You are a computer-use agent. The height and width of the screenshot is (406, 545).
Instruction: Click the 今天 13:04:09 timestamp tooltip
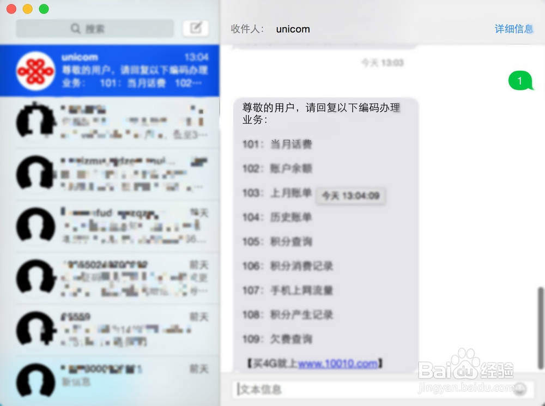[350, 196]
